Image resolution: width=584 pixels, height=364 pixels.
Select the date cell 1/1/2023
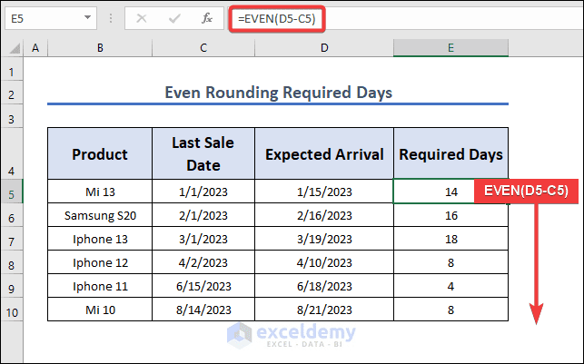click(203, 192)
